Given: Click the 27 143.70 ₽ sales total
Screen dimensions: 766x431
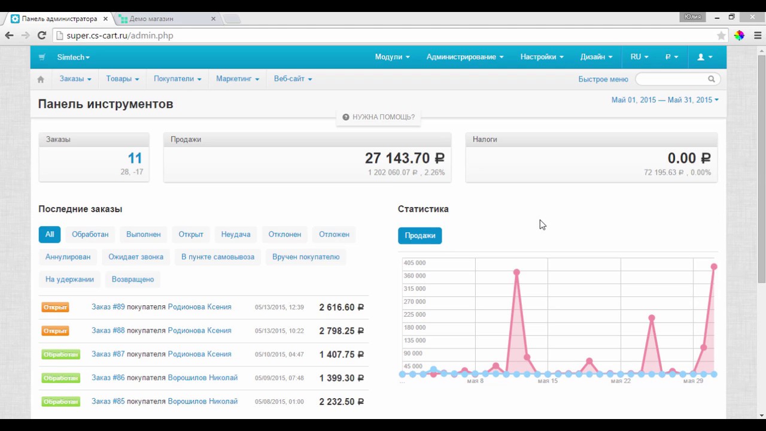Looking at the screenshot, I should (x=405, y=158).
